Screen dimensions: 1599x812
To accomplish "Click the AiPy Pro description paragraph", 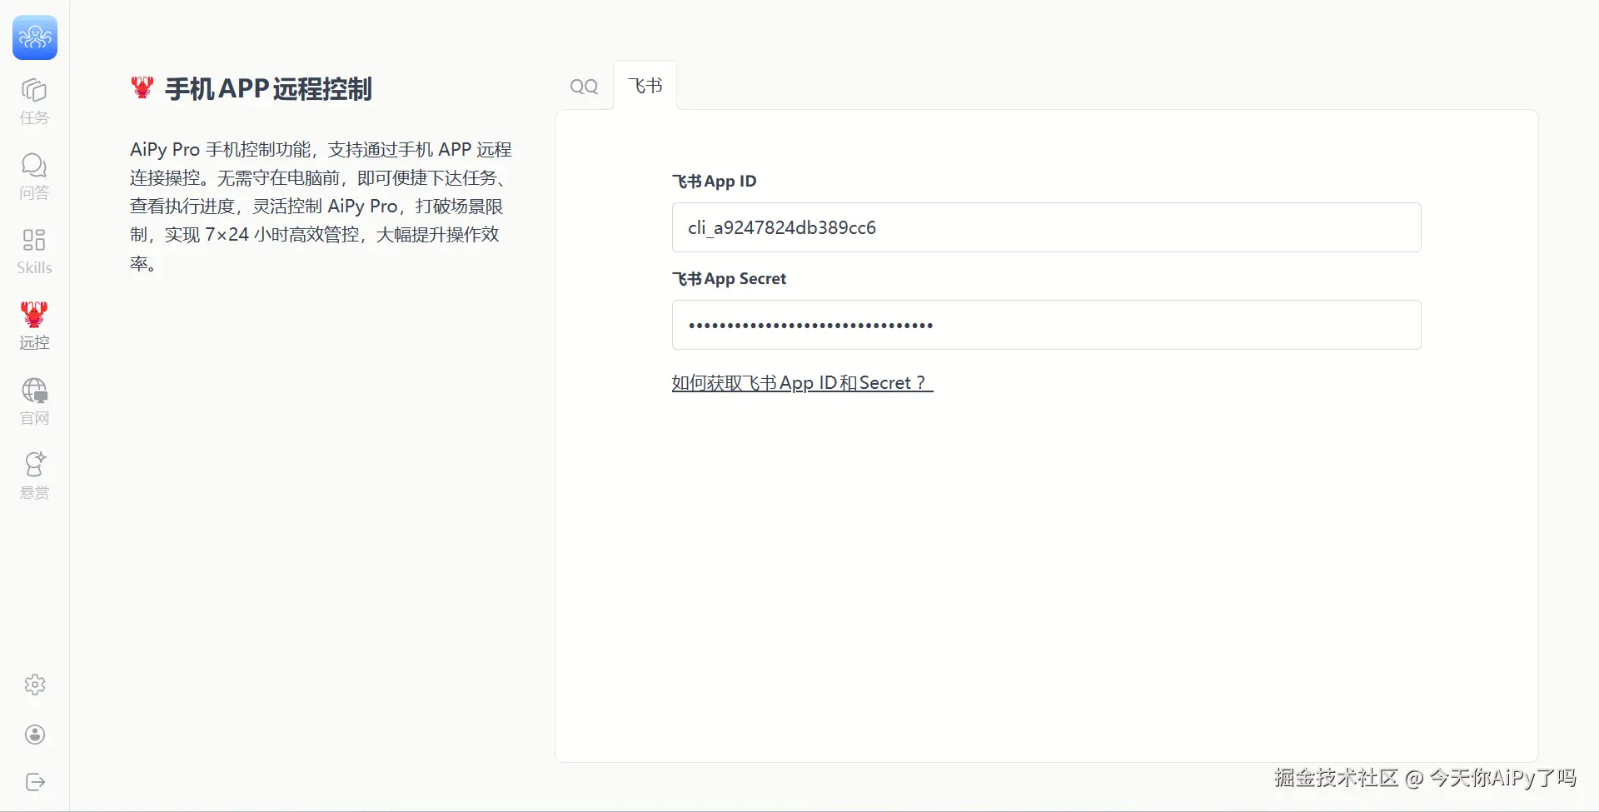I will [x=321, y=207].
